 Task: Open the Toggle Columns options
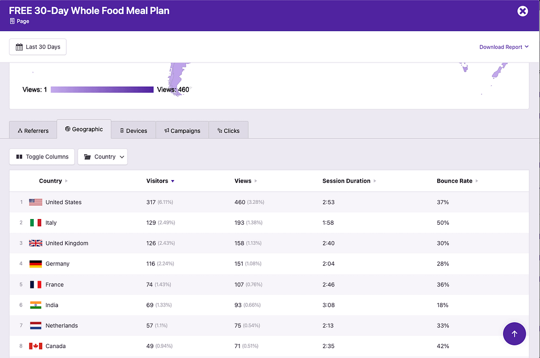pyautogui.click(x=42, y=157)
